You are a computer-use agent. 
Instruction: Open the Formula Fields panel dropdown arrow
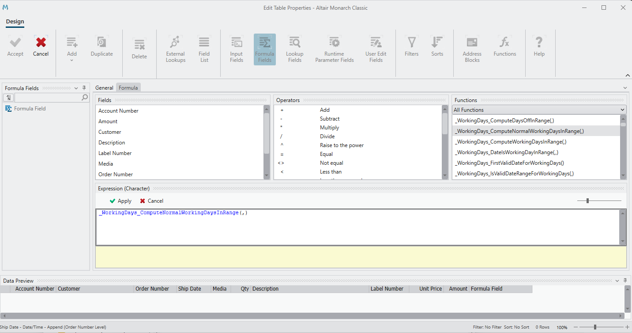click(x=76, y=88)
